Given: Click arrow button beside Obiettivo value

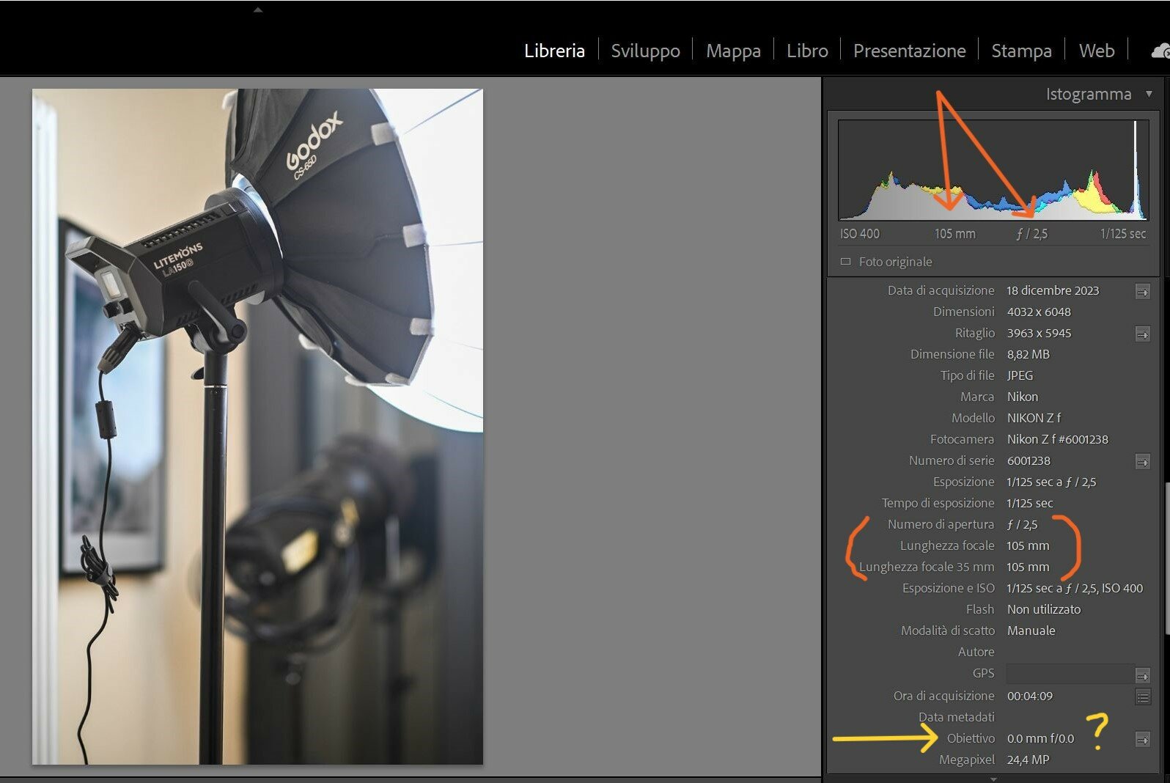Looking at the screenshot, I should pos(1142,739).
